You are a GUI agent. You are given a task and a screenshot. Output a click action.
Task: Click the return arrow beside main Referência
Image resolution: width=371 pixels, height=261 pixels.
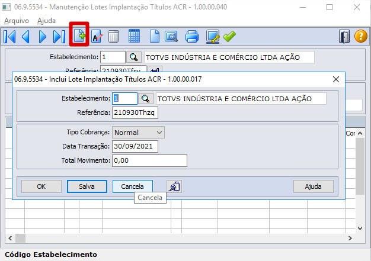tap(155, 70)
